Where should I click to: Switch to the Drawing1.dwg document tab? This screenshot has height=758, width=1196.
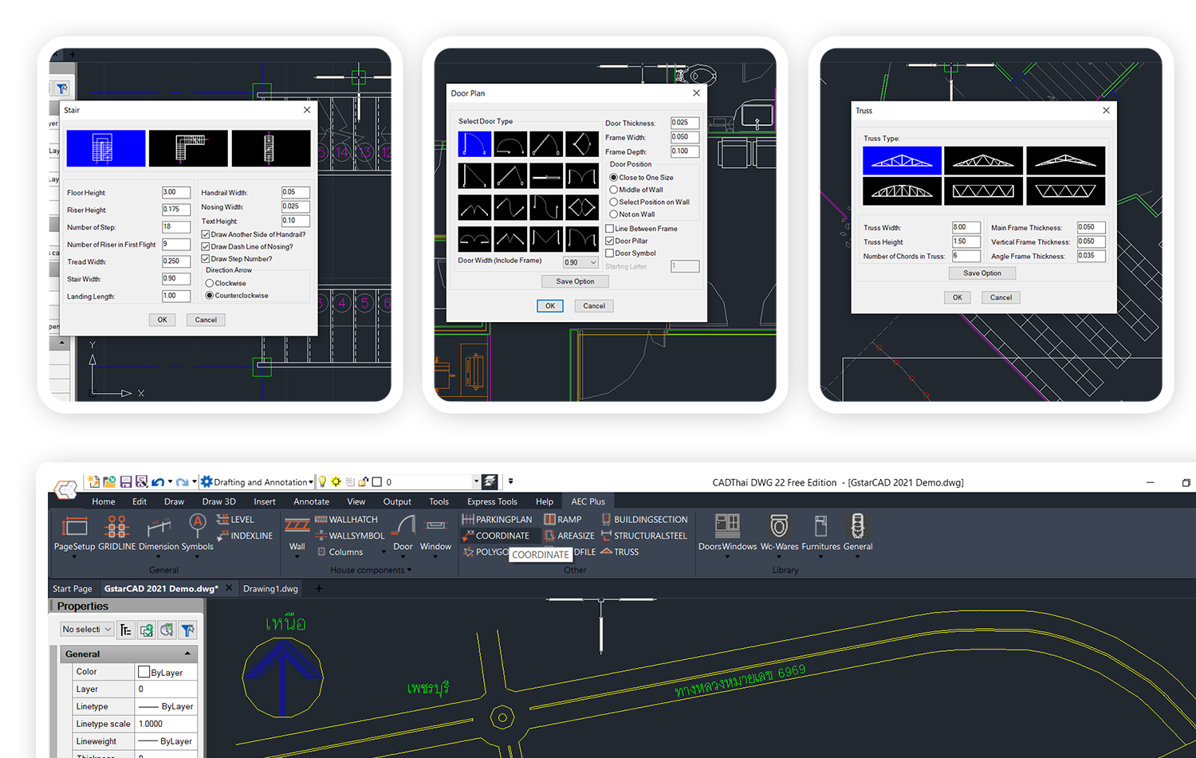coord(270,588)
